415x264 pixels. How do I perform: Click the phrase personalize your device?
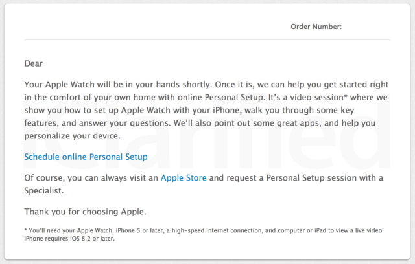pos(72,136)
